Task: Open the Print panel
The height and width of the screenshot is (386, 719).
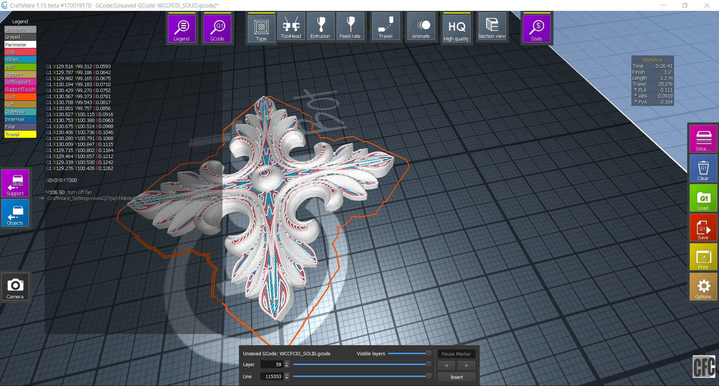Action: 703,257
